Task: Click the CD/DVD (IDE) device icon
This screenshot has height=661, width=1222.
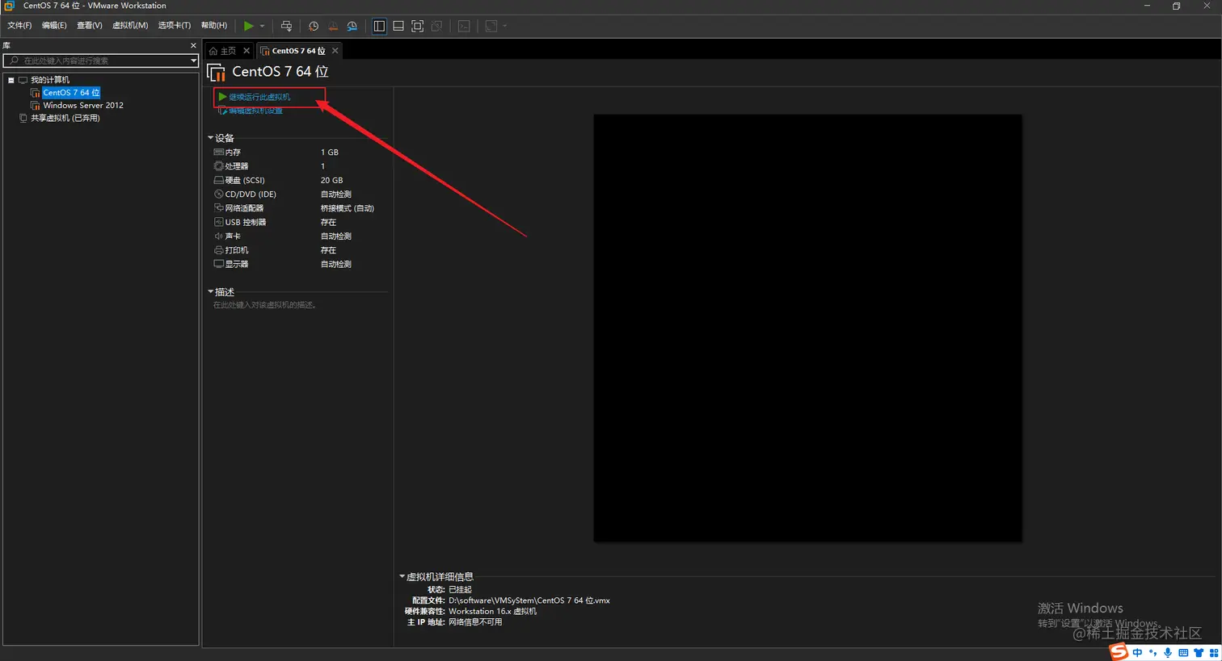Action: (x=218, y=194)
